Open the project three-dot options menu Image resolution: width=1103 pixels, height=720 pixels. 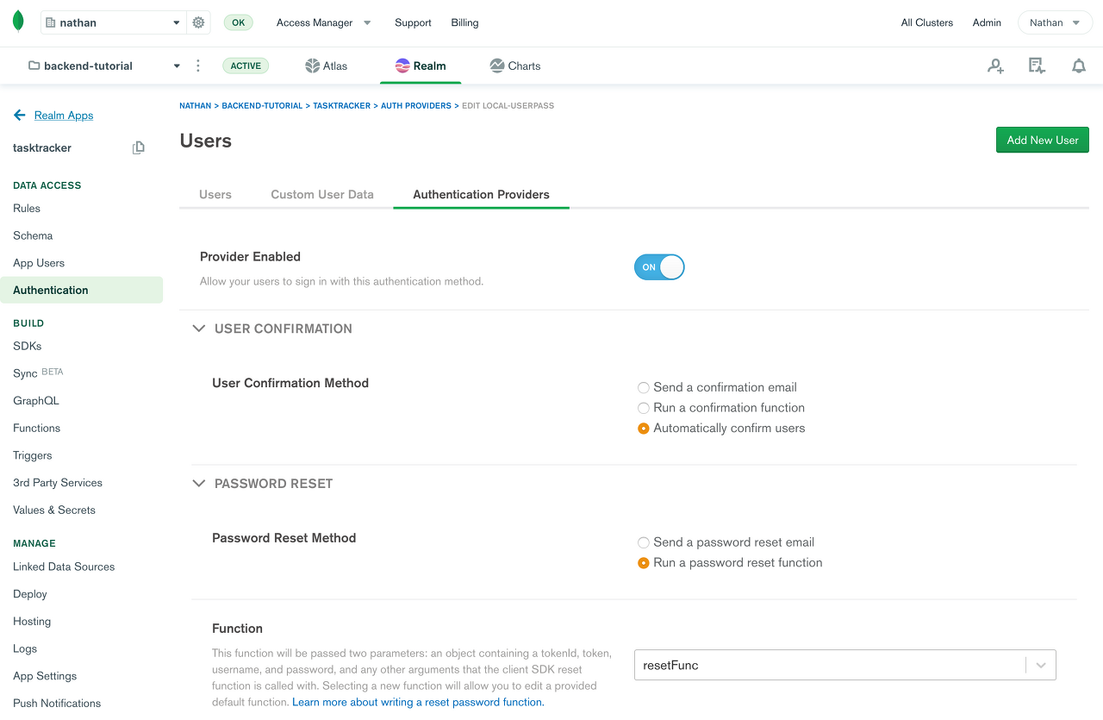[198, 66]
